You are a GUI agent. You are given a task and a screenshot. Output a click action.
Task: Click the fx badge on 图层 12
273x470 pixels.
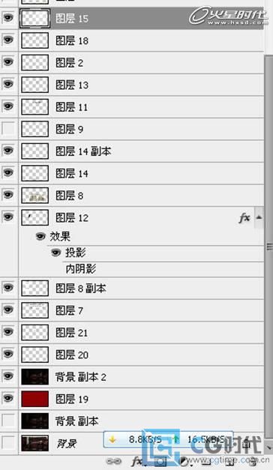(244, 218)
